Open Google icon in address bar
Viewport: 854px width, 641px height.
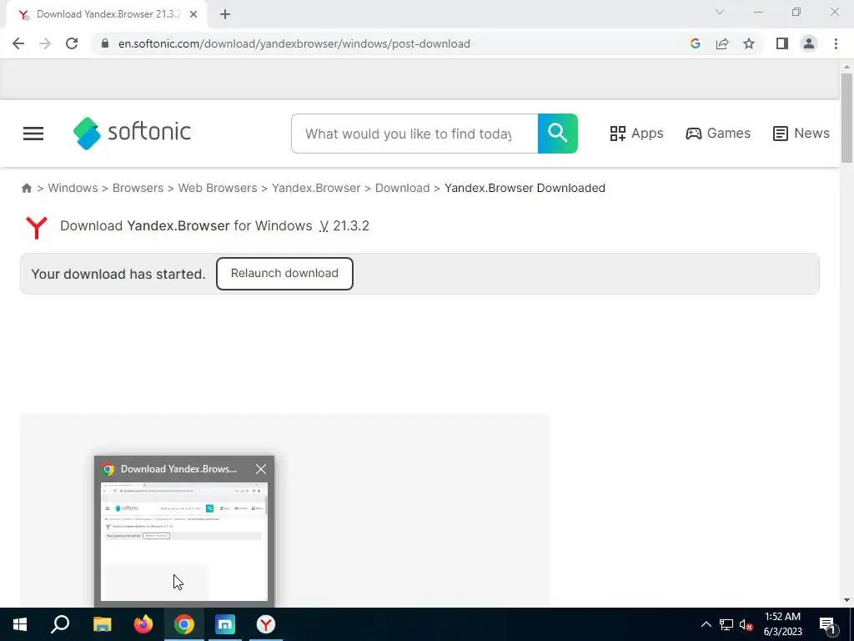[695, 43]
